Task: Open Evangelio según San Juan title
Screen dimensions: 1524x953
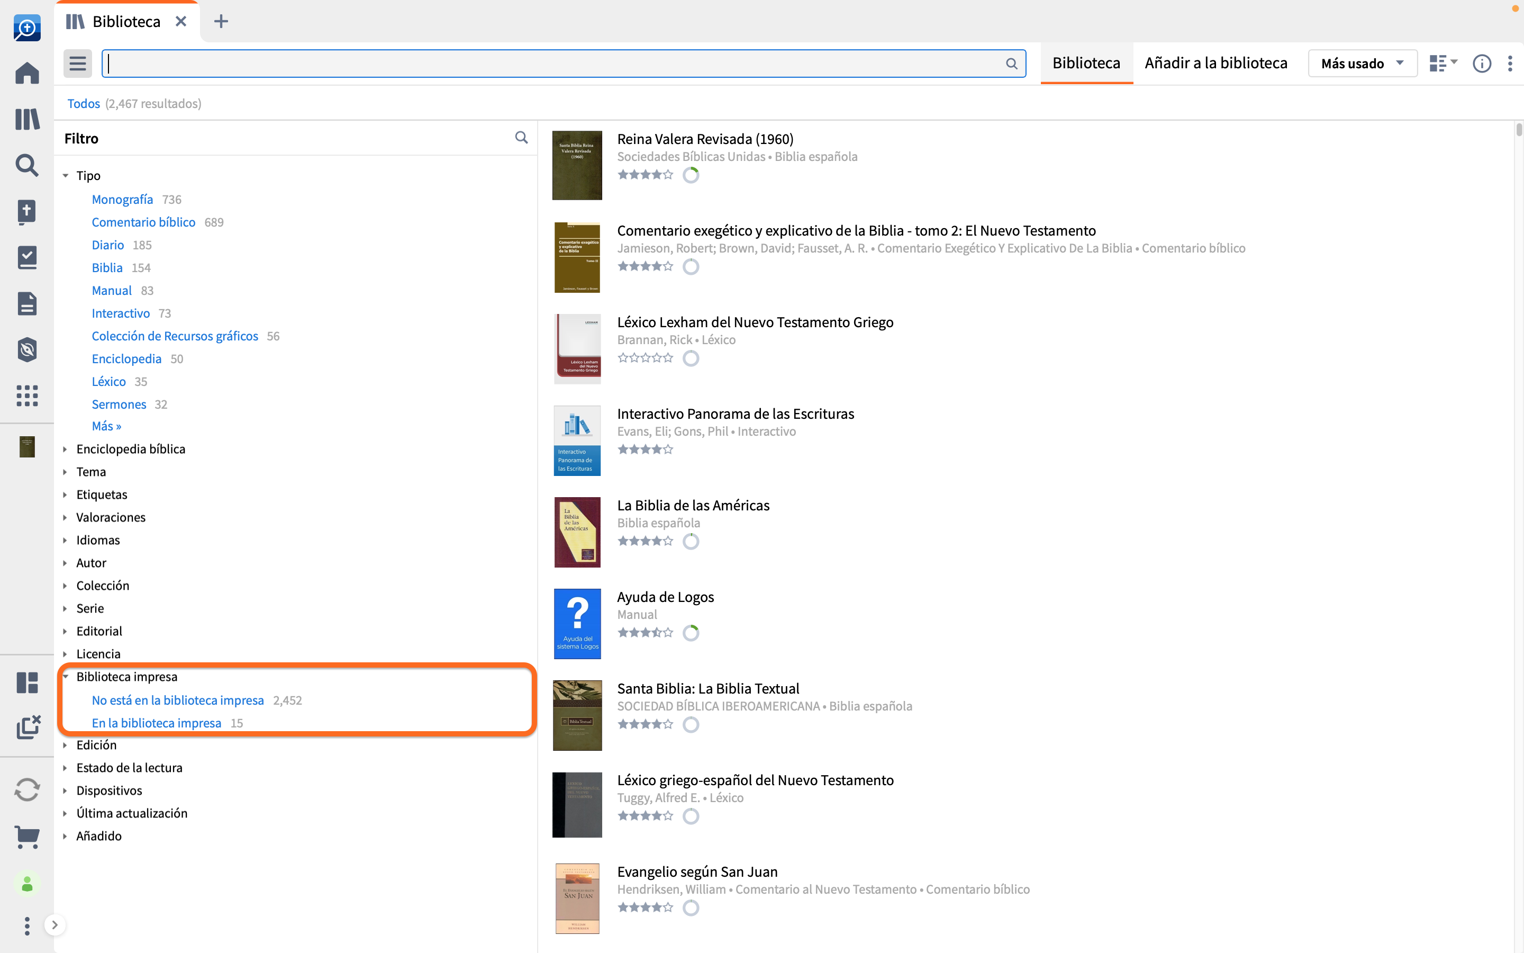Action: (x=697, y=871)
